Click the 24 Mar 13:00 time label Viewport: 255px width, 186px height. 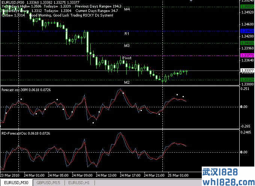pos(105,175)
